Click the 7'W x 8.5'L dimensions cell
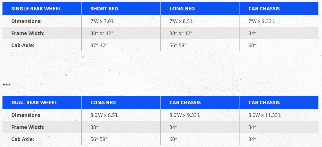The height and width of the screenshot is (147, 322). coord(181,21)
